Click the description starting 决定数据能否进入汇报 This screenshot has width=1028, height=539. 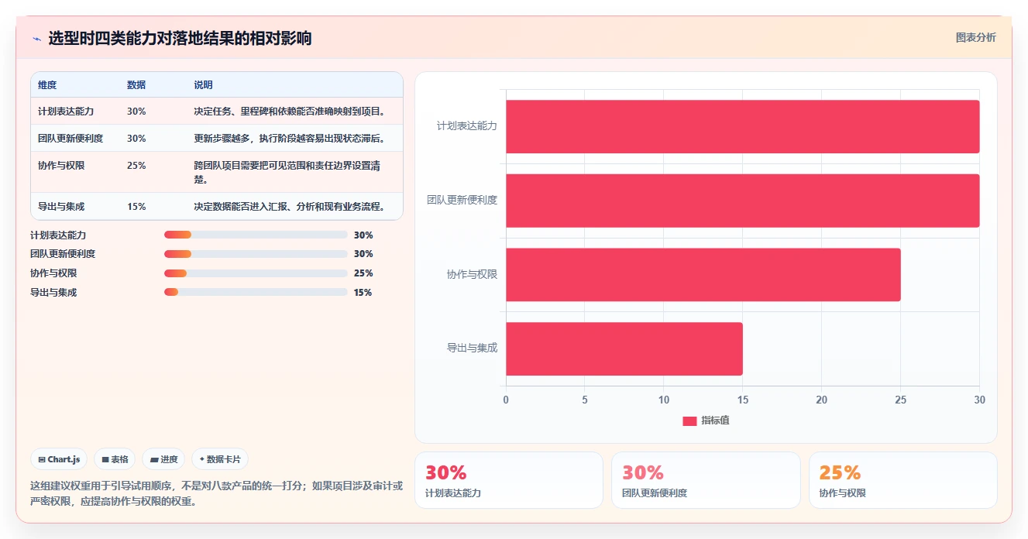coord(290,207)
